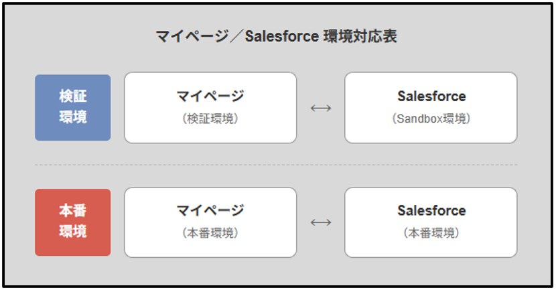Click the マイページ heading in the verification row

click(x=210, y=96)
